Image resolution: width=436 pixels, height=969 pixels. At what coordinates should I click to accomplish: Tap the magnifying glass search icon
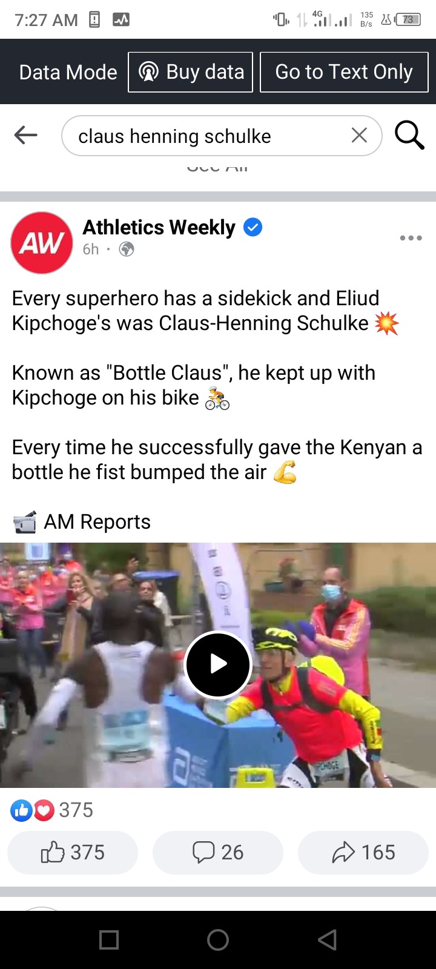(409, 135)
